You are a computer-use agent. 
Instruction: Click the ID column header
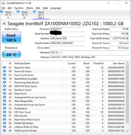(10, 63)
